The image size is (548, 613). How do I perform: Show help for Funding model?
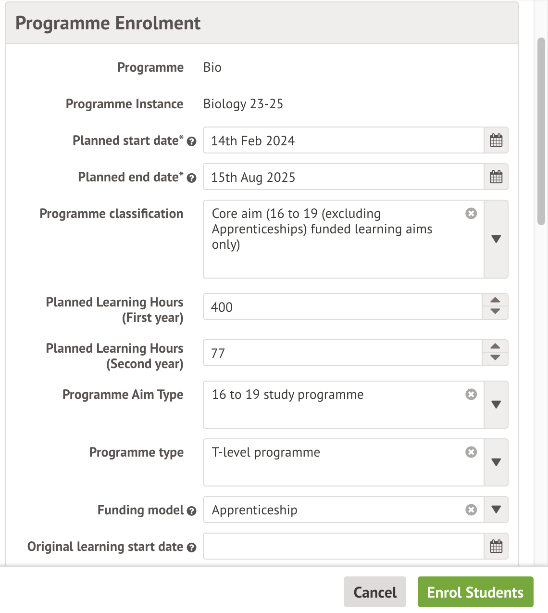click(x=191, y=511)
